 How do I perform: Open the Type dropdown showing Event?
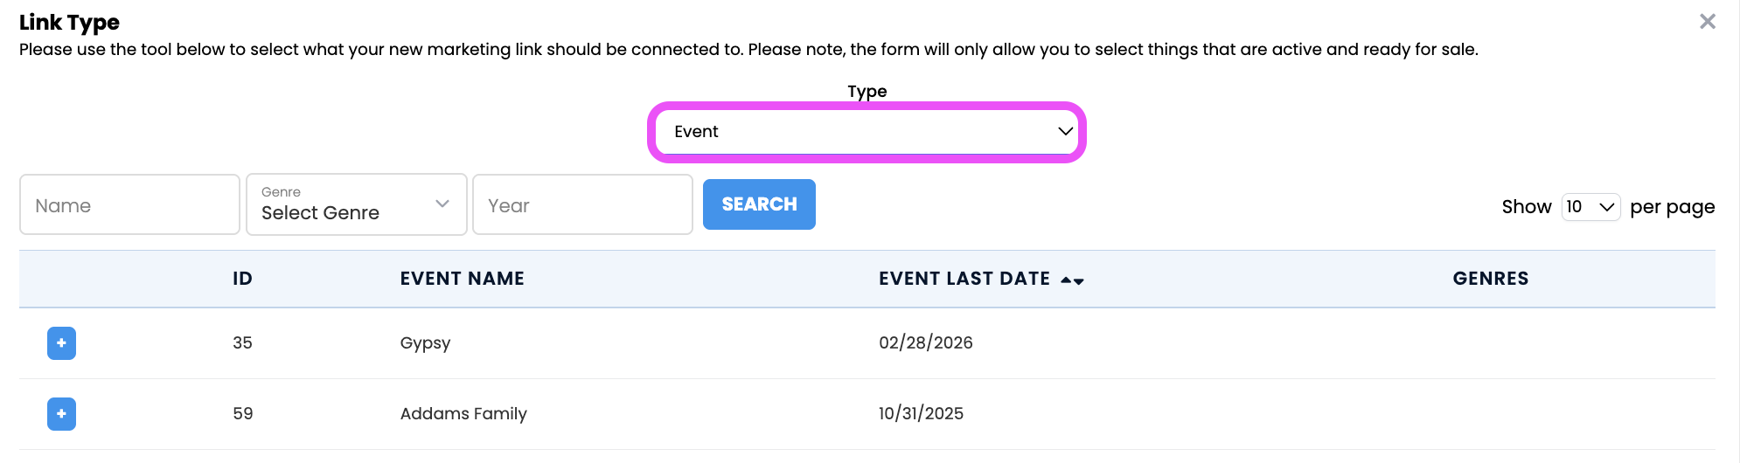[867, 132]
